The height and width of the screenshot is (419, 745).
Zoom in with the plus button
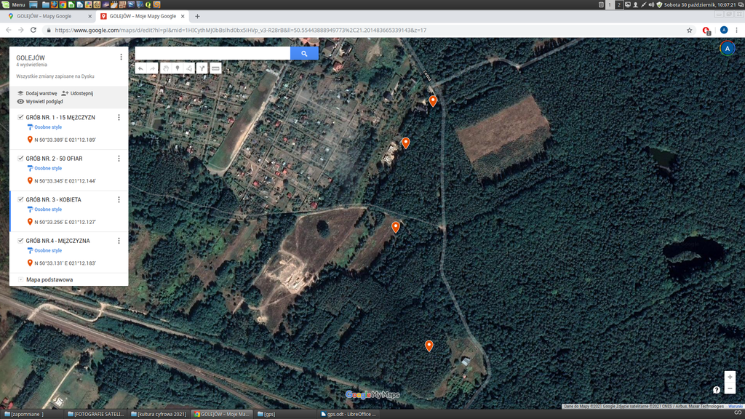coord(730,377)
